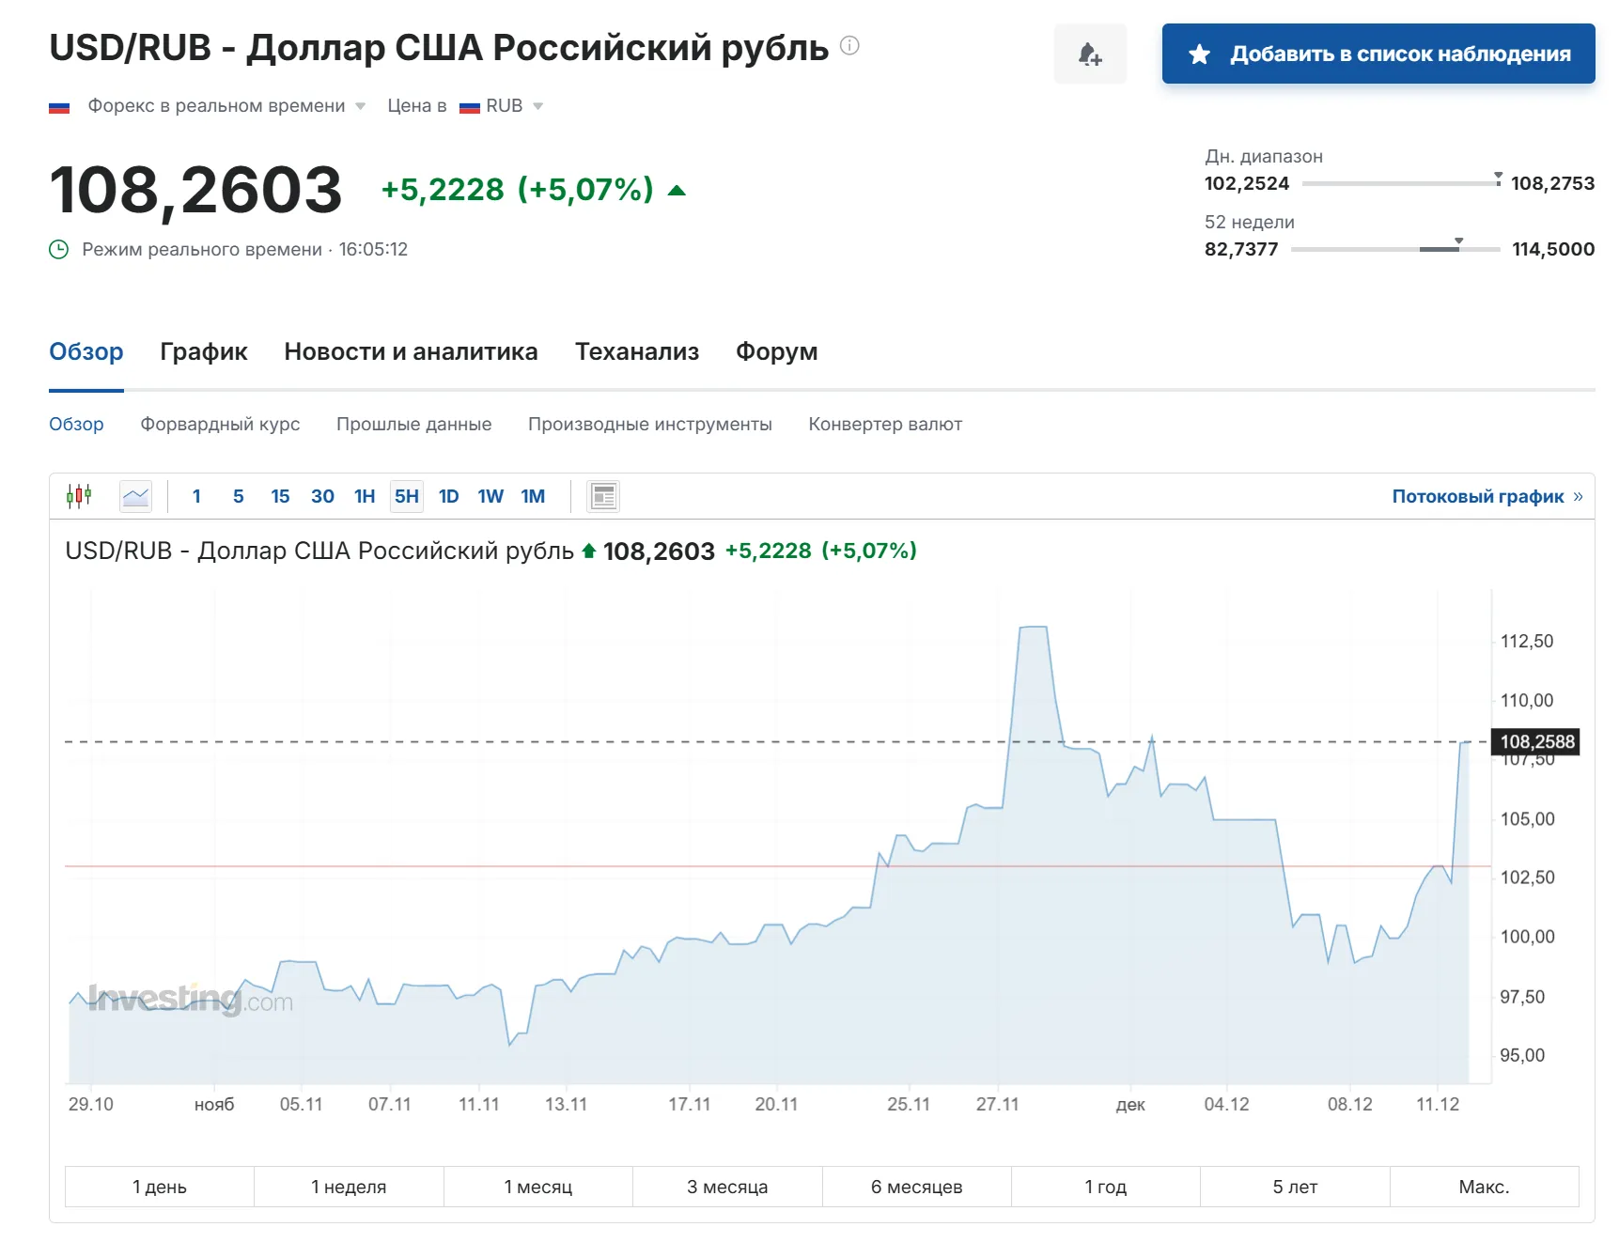Viewport: 1619px width, 1258px height.
Task: Select the candlestick chart type icon
Action: pos(79,496)
